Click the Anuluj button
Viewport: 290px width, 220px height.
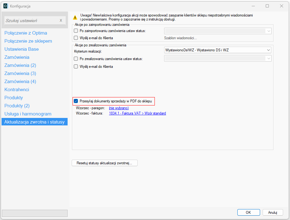point(273,213)
